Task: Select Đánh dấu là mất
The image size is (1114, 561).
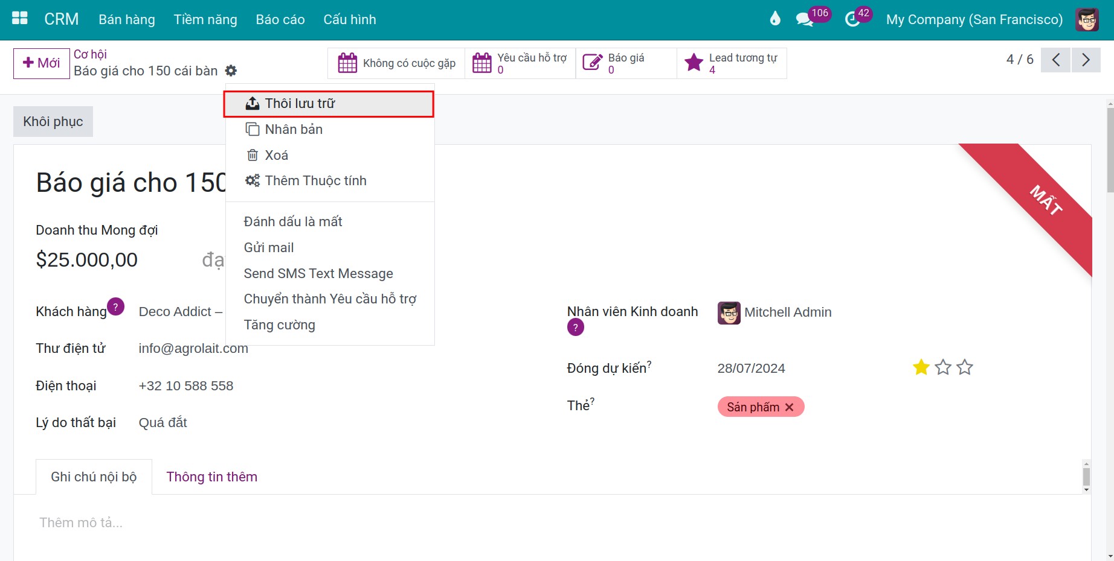Action: click(x=329, y=221)
